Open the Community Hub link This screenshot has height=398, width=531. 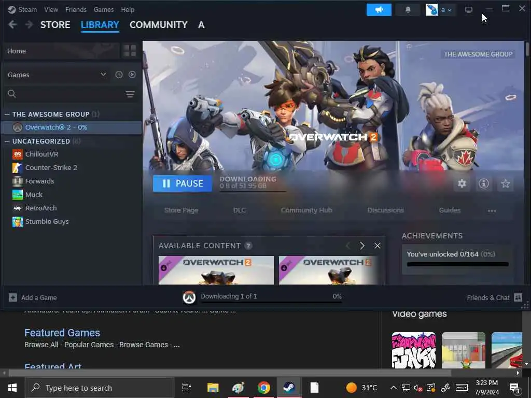(x=306, y=210)
